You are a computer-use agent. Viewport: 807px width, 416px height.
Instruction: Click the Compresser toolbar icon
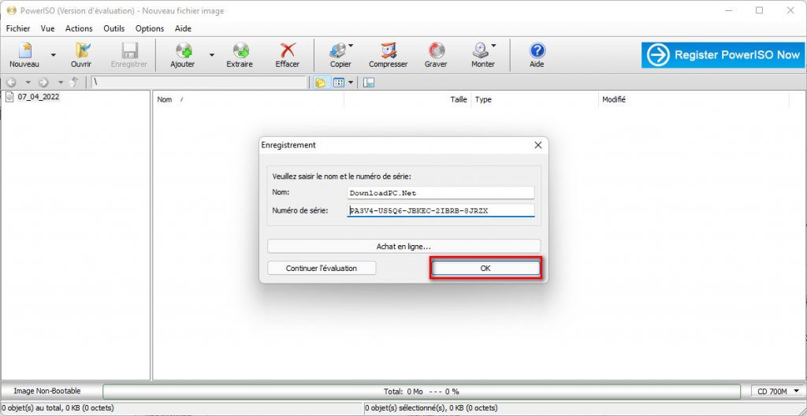point(388,51)
